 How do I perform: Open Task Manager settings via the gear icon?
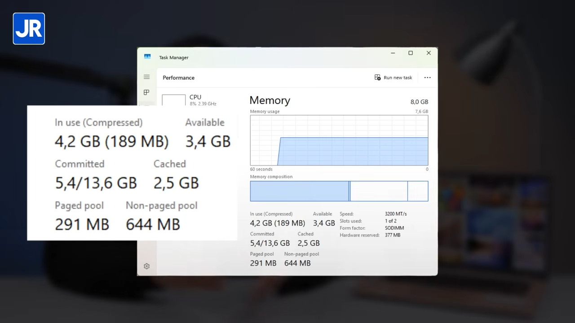point(146,266)
